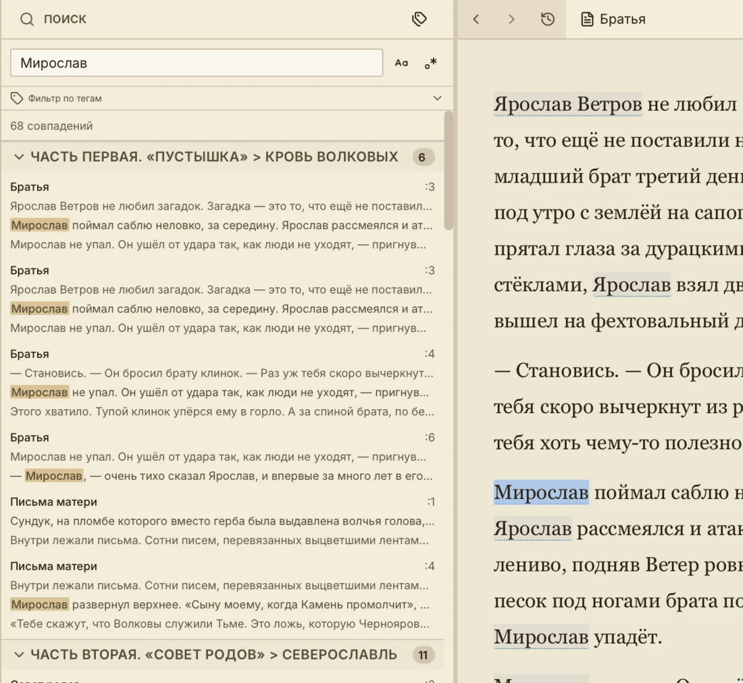Click snippet 'Сундук, на пломбе которого вместо герба'
This screenshot has width=743, height=683.
tap(222, 521)
